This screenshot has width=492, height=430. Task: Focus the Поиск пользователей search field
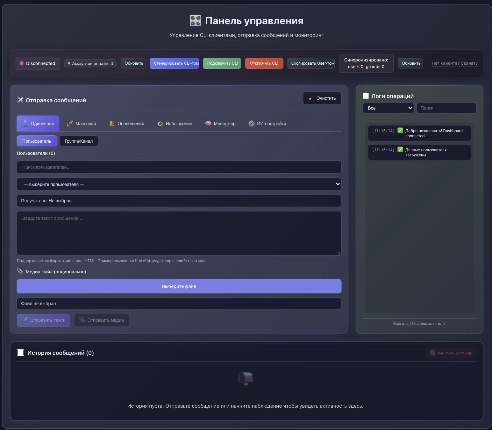coord(179,167)
